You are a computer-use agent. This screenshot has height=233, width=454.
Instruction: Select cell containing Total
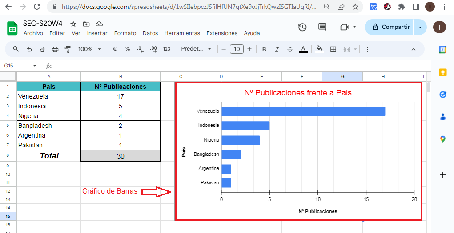coord(49,156)
